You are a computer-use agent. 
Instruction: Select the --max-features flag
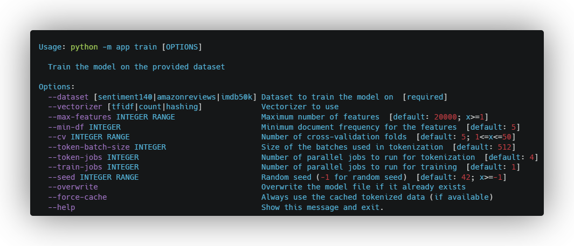point(79,117)
